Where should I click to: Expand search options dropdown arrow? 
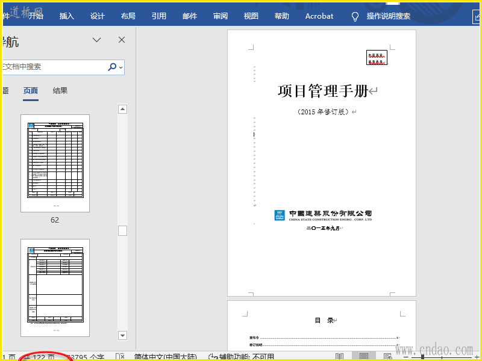121,67
